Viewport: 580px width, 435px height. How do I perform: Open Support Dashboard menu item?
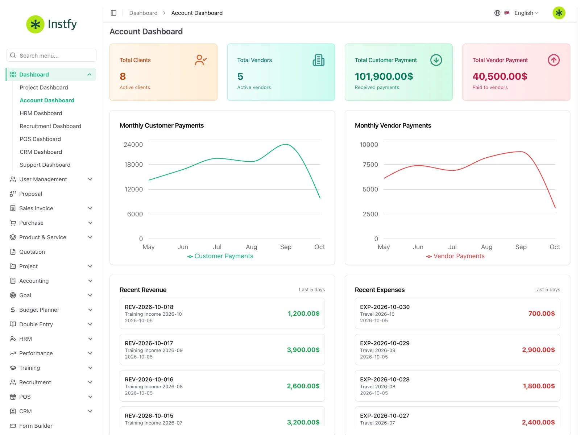(x=45, y=165)
